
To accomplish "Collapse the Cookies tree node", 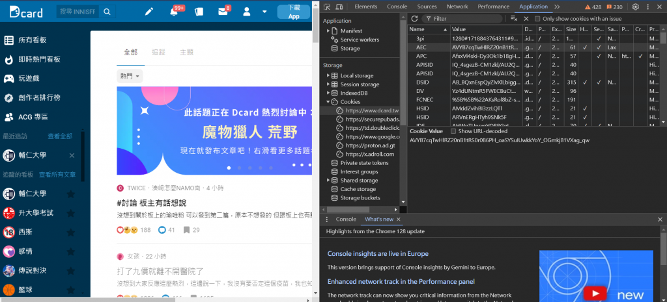I will pyautogui.click(x=328, y=102).
